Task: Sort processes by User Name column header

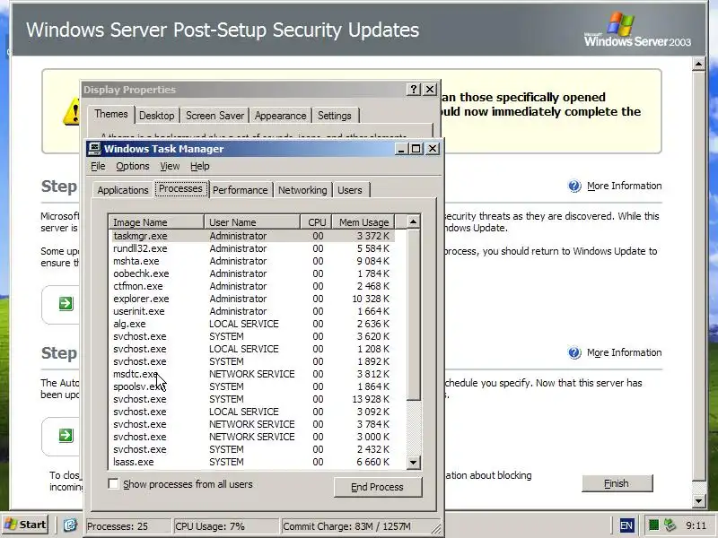Action: tap(252, 222)
